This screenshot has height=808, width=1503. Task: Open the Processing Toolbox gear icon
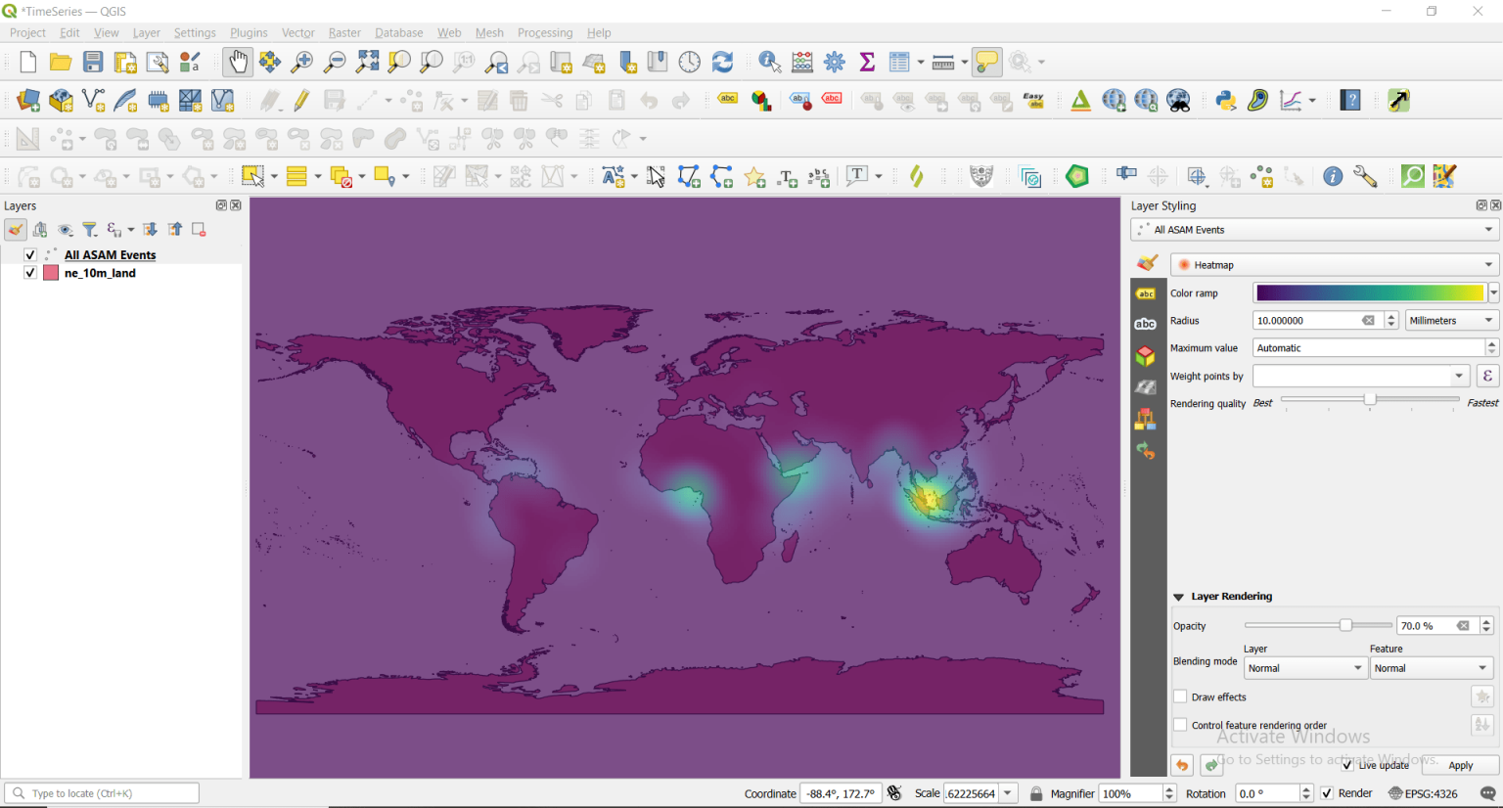coord(834,61)
